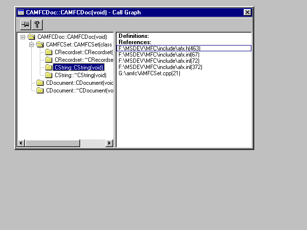The image size is (307, 230).
Task: Click the folder icon beside CAMFCSet::CAMFCSet
Action: [40, 45]
